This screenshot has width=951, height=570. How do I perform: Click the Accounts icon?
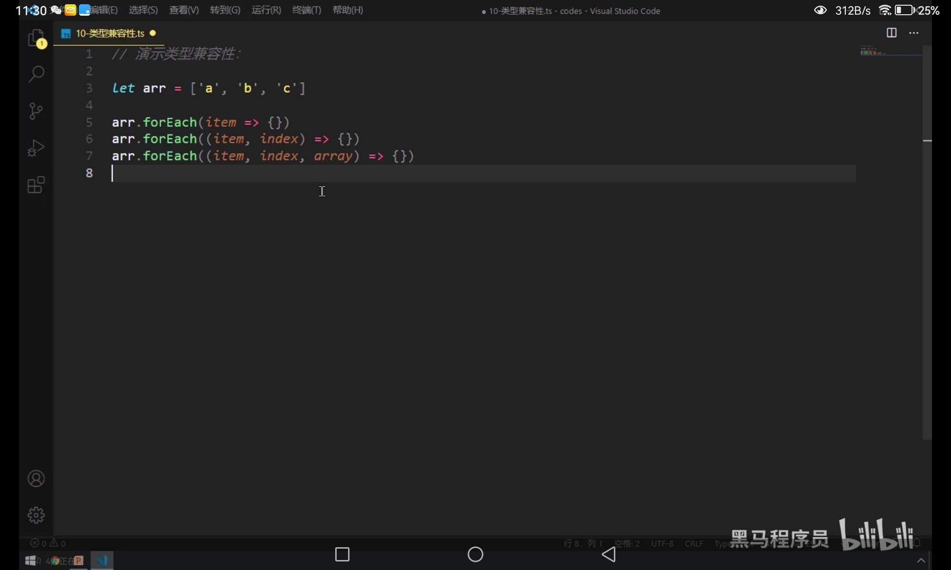click(x=36, y=479)
